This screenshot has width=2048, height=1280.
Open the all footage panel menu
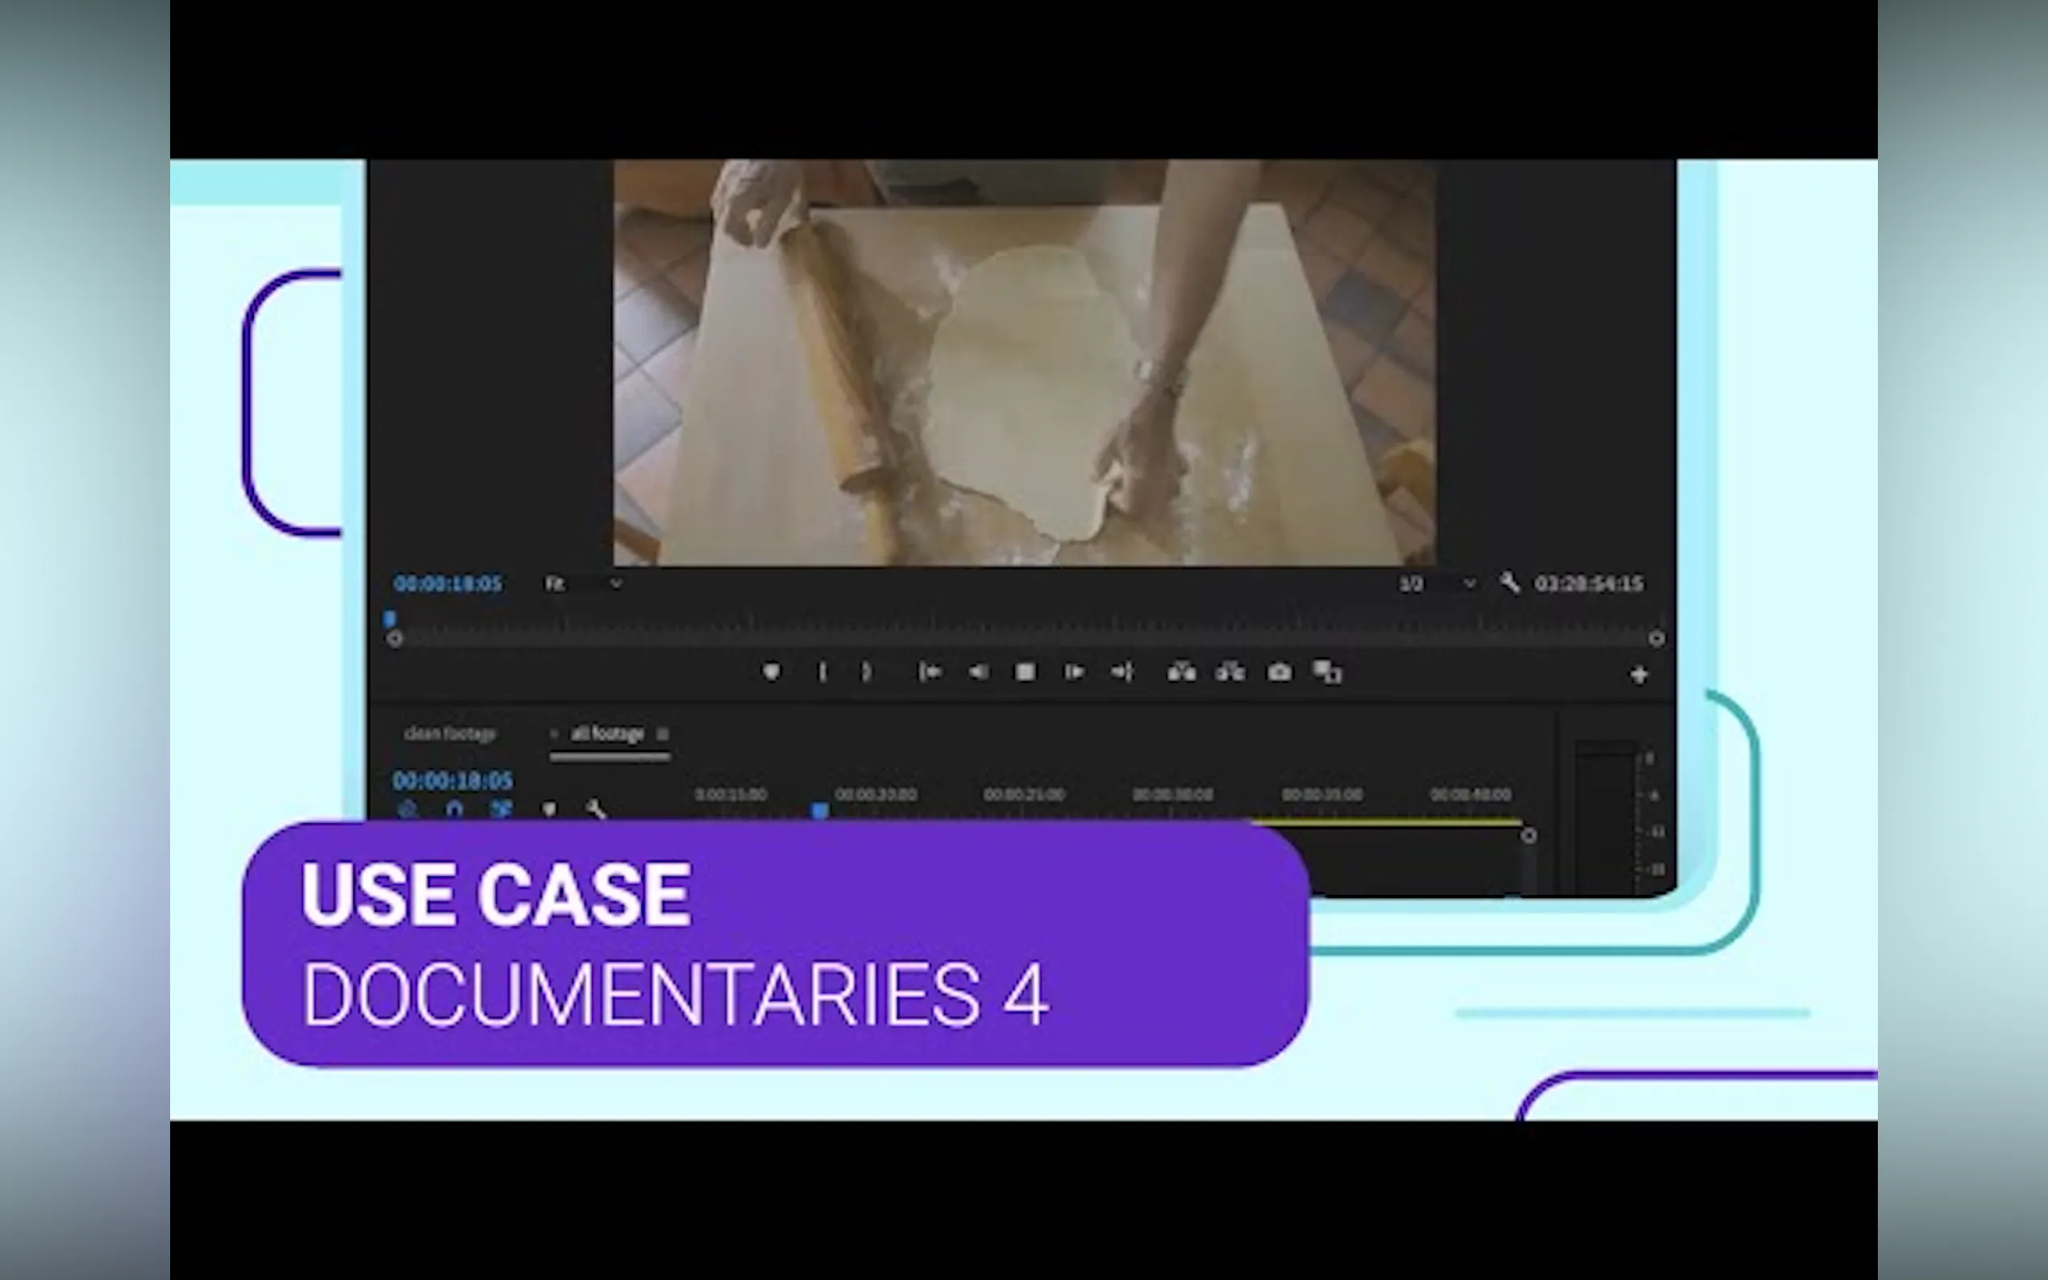pyautogui.click(x=662, y=734)
